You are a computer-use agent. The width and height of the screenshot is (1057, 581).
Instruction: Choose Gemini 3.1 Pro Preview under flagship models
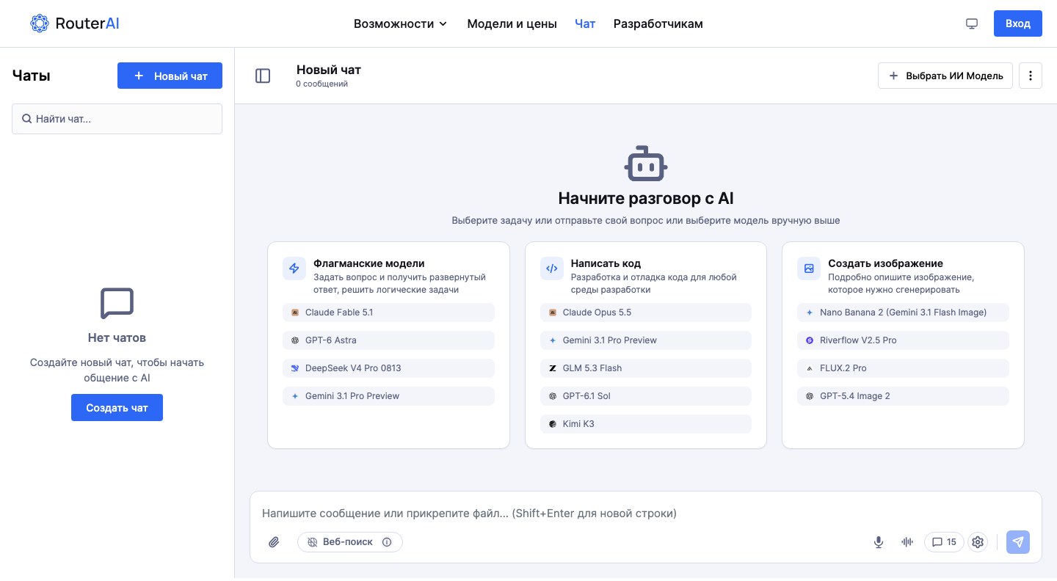point(388,396)
